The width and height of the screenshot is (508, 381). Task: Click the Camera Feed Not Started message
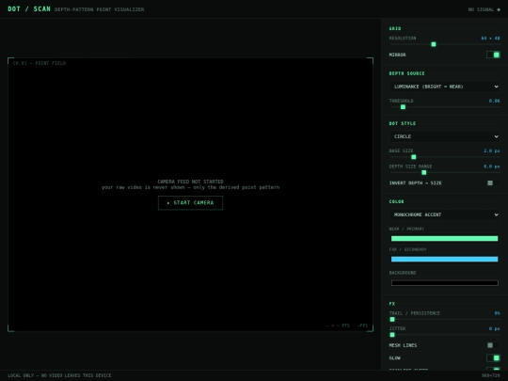(190, 182)
